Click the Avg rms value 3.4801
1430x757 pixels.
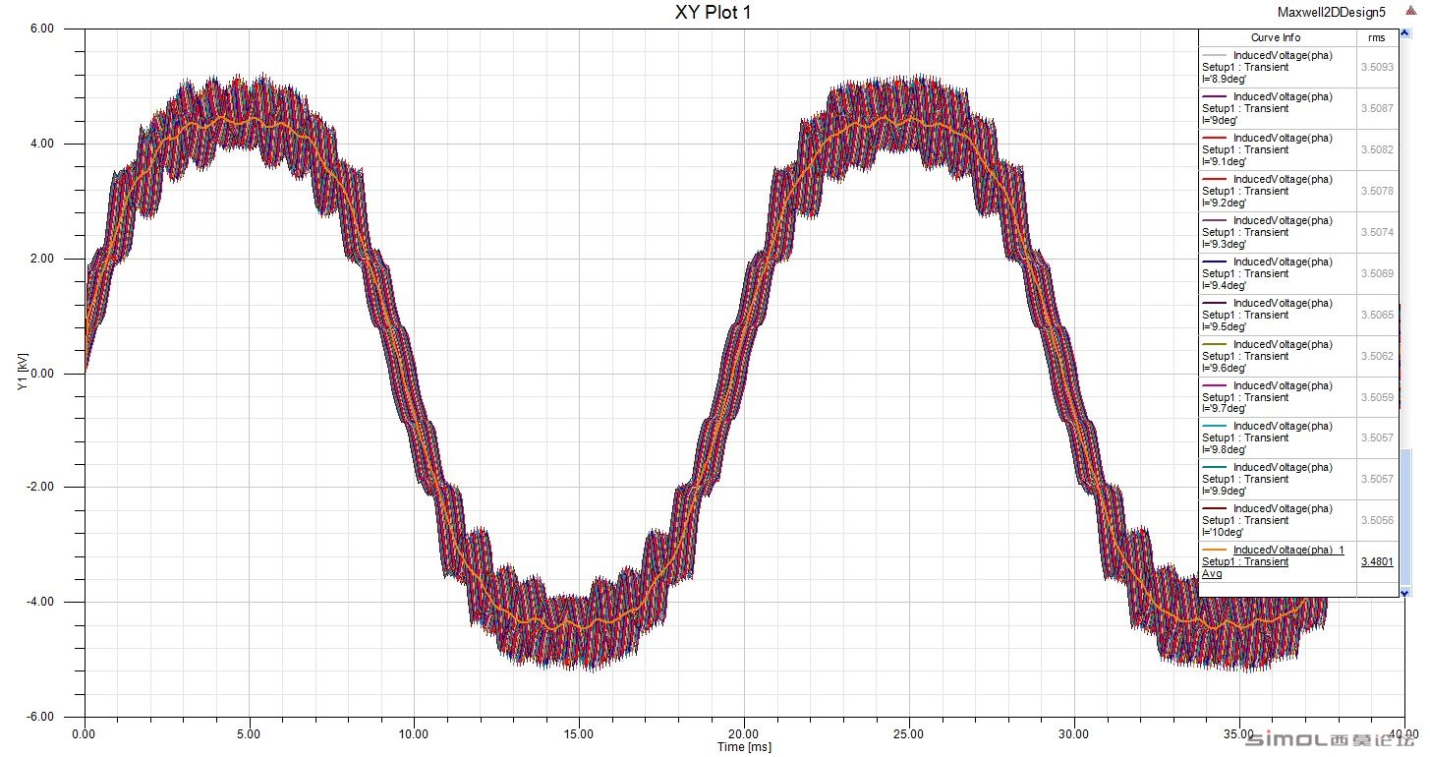(x=1377, y=561)
